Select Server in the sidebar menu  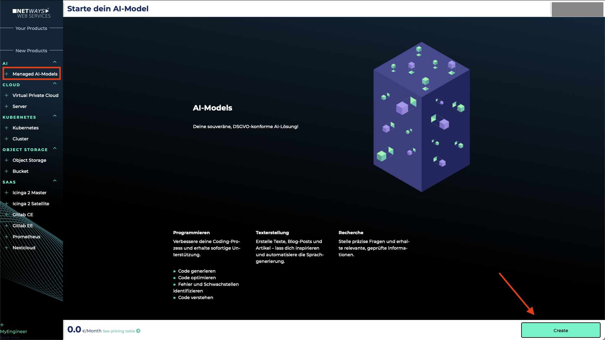20,106
